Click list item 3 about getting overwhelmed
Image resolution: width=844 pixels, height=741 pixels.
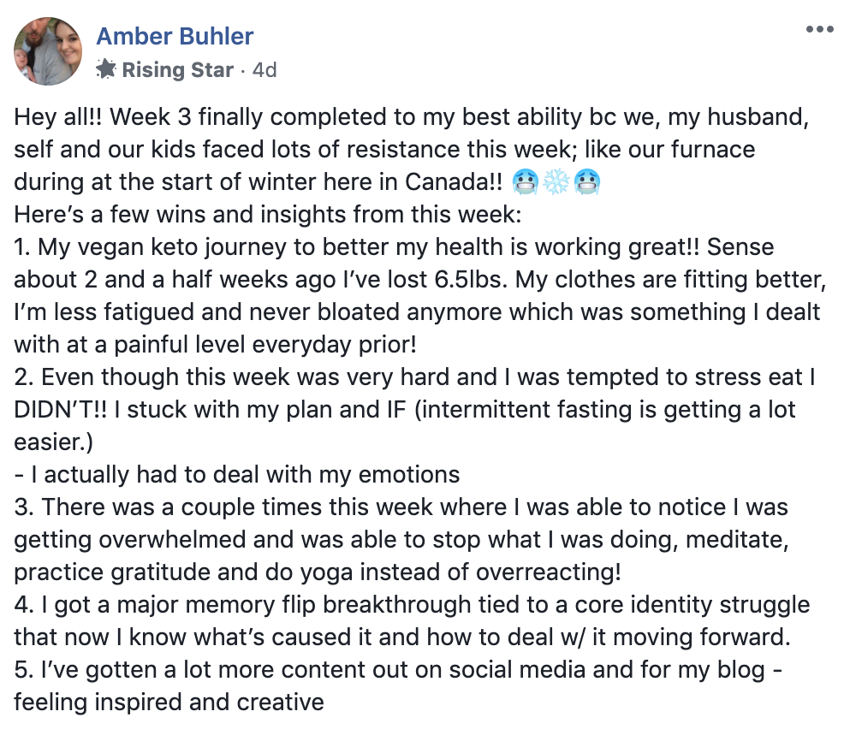pos(401,540)
